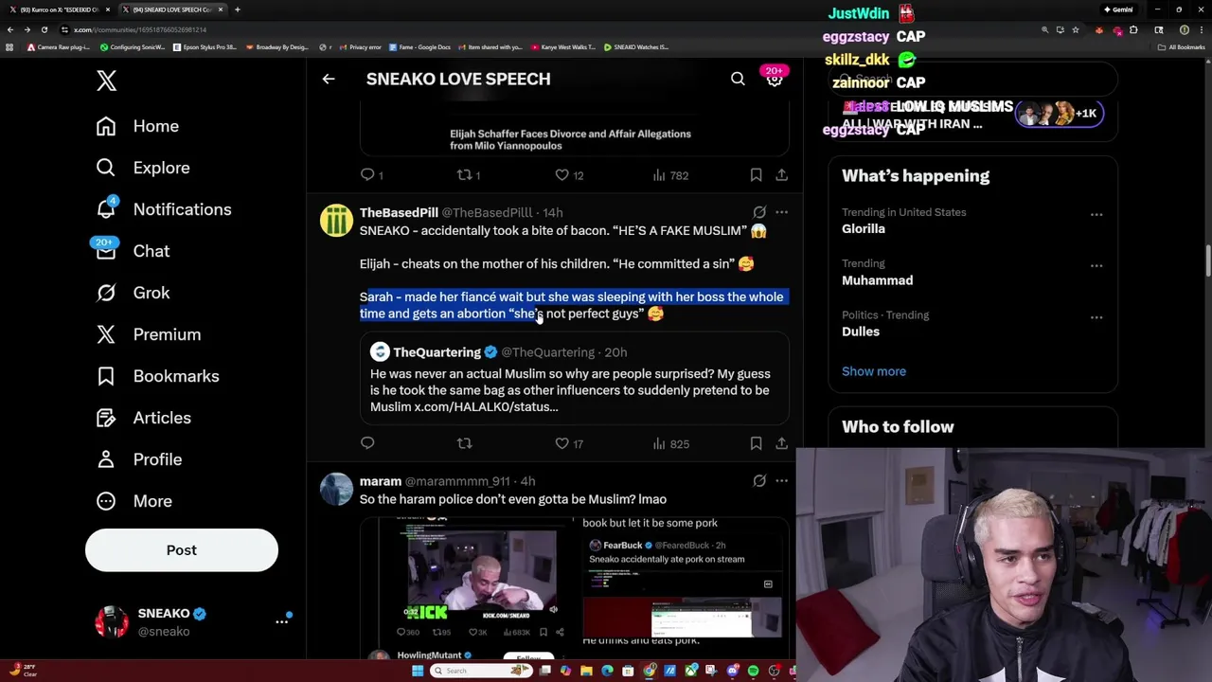Click Show more under What's happening

874,371
